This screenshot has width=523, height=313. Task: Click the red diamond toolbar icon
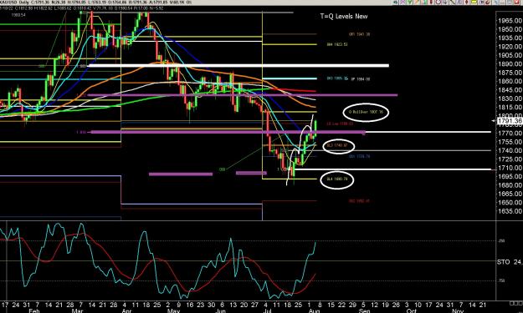point(466,2)
